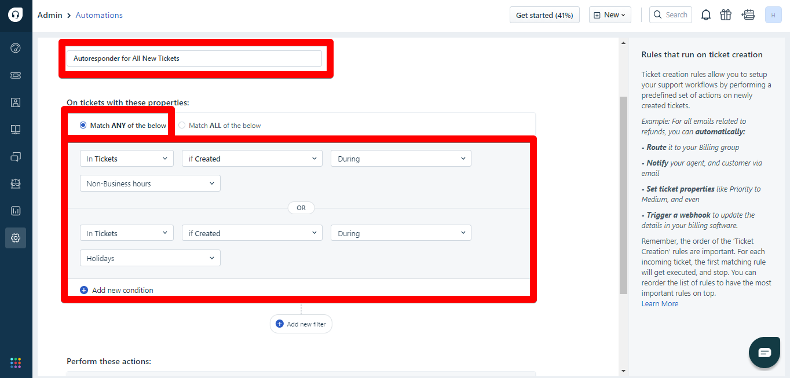The height and width of the screenshot is (378, 790).
Task: Open the Field service icon in sidebar
Action: pyautogui.click(x=16, y=184)
